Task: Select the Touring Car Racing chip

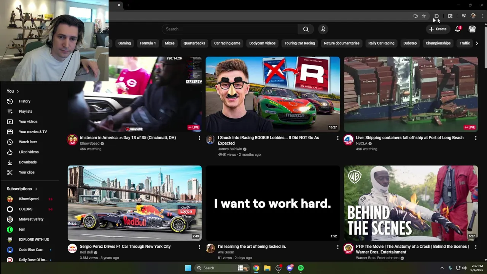Action: click(x=300, y=43)
